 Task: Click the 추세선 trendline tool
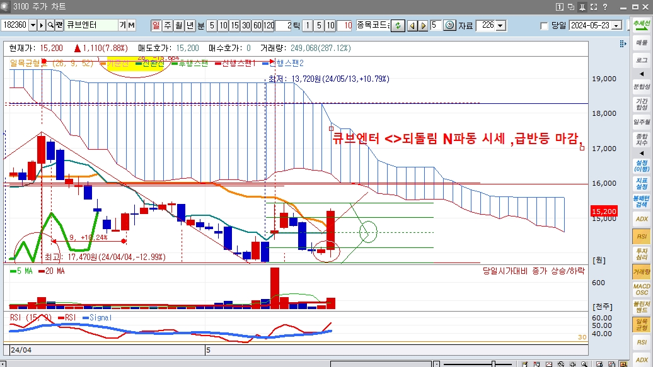(x=642, y=26)
